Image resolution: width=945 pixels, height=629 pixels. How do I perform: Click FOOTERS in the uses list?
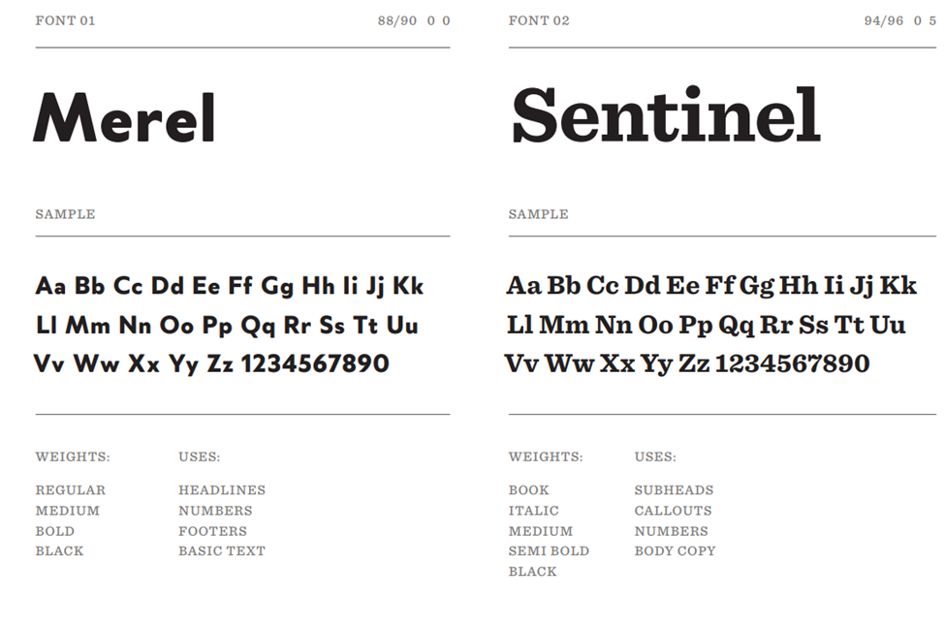point(212,531)
